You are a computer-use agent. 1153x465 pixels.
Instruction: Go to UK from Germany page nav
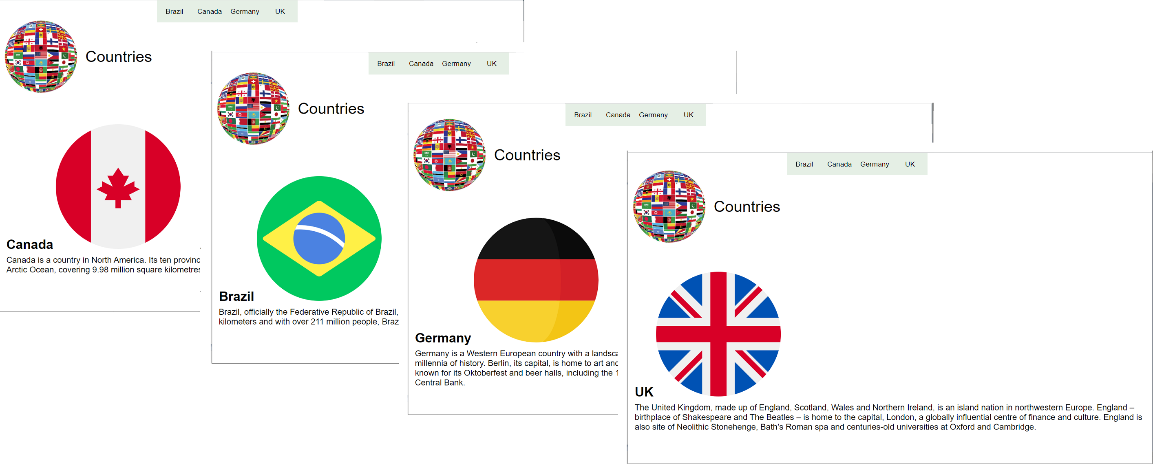(x=688, y=115)
